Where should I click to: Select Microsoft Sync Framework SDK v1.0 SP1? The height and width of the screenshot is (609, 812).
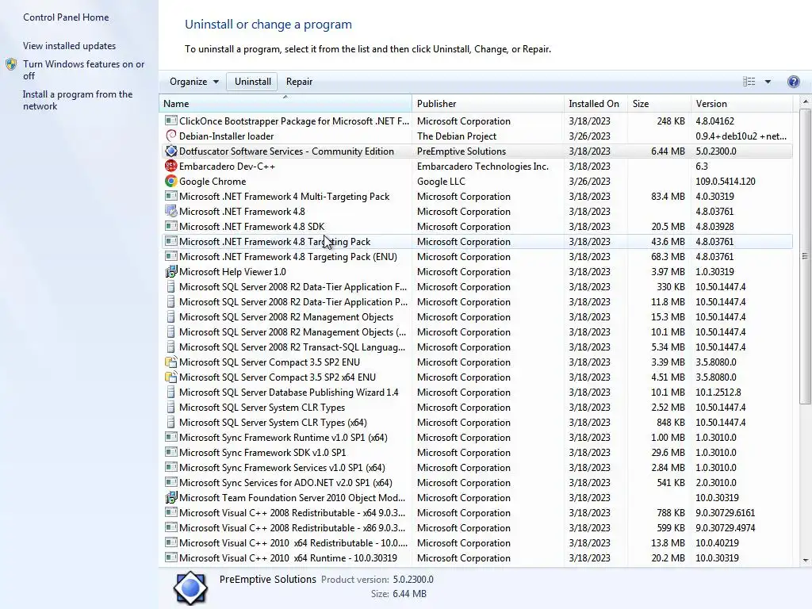click(x=477, y=452)
